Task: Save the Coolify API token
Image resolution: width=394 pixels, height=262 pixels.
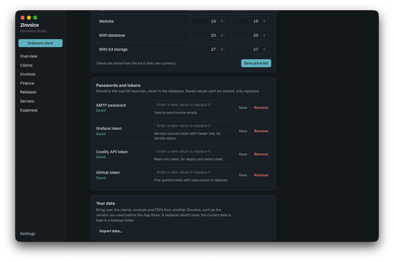Action: click(x=243, y=154)
